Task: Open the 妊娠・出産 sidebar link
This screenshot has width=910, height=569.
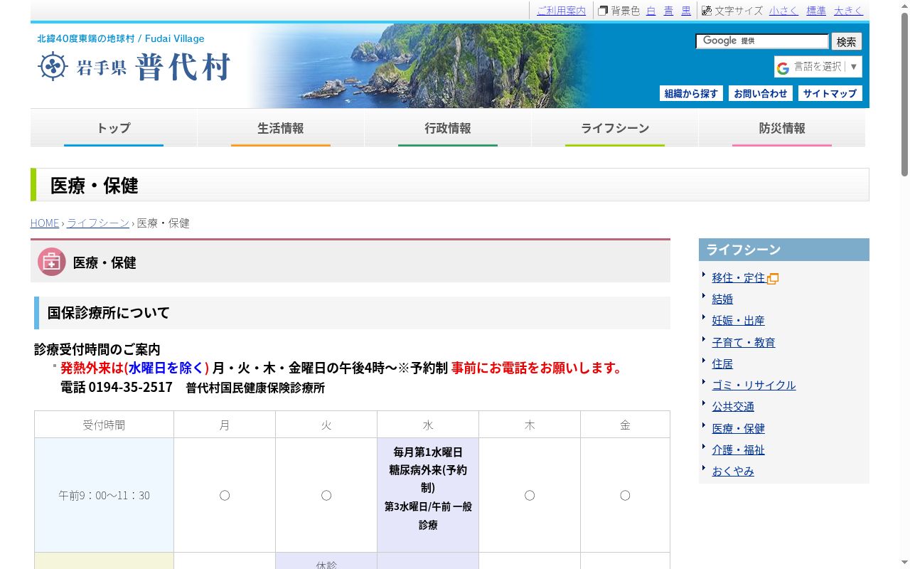Action: (x=739, y=321)
